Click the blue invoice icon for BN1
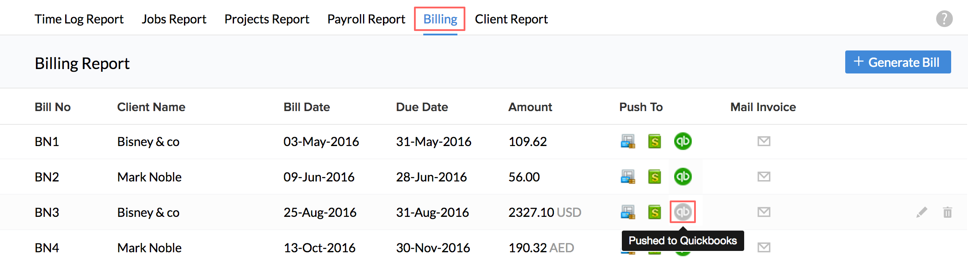 coord(628,142)
